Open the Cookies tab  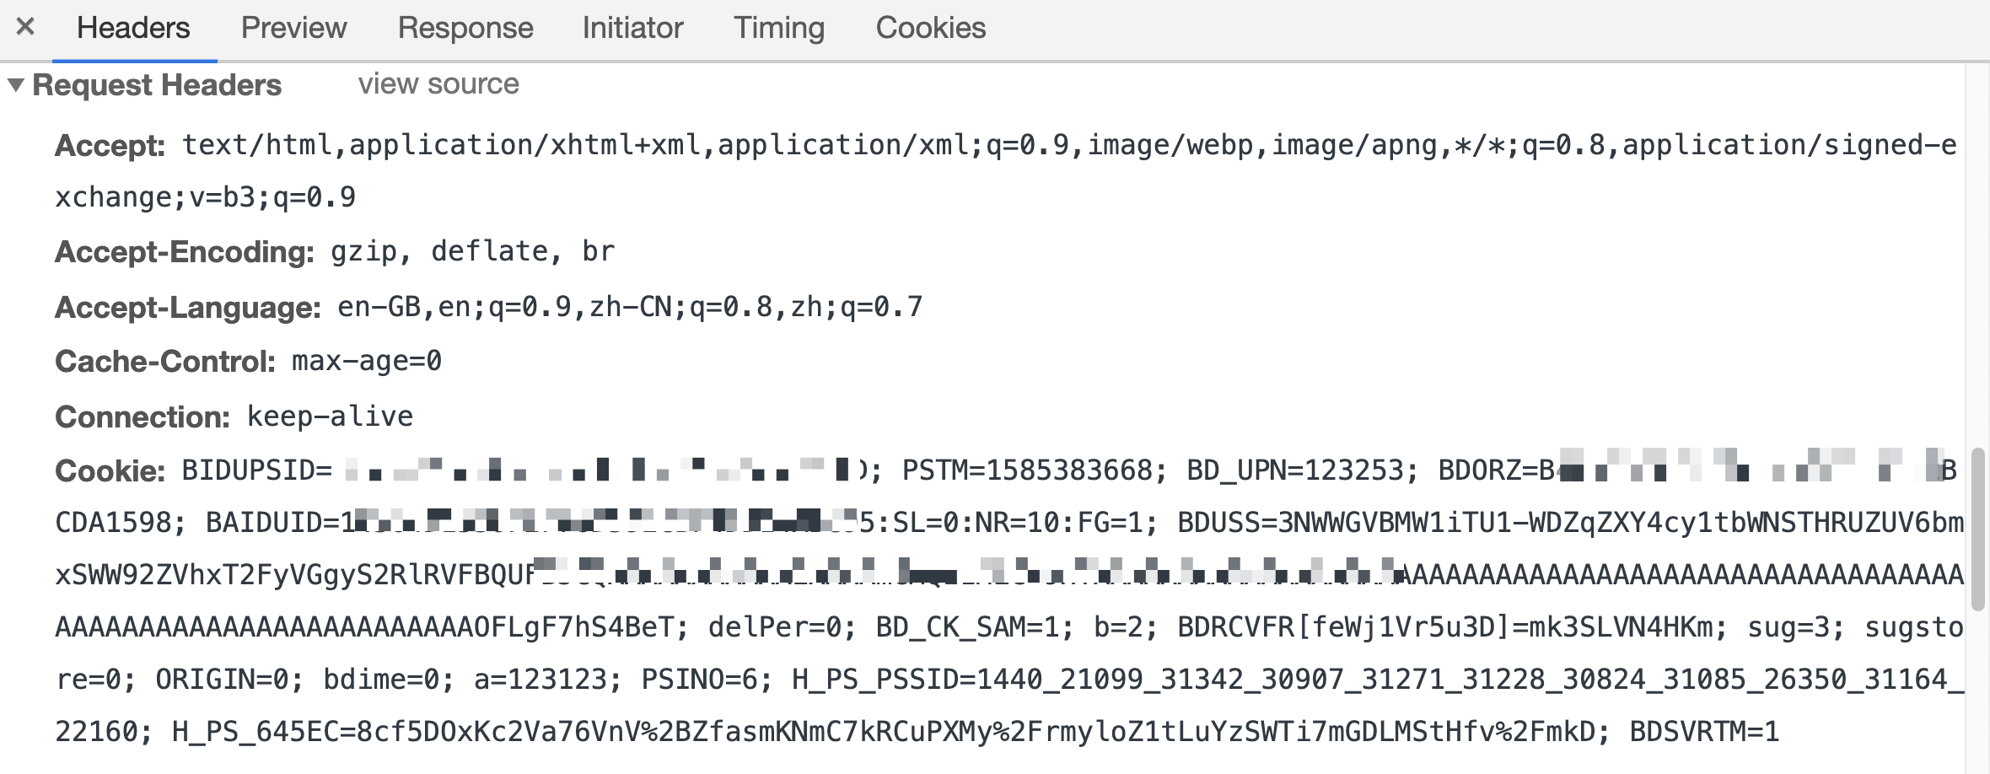(930, 28)
